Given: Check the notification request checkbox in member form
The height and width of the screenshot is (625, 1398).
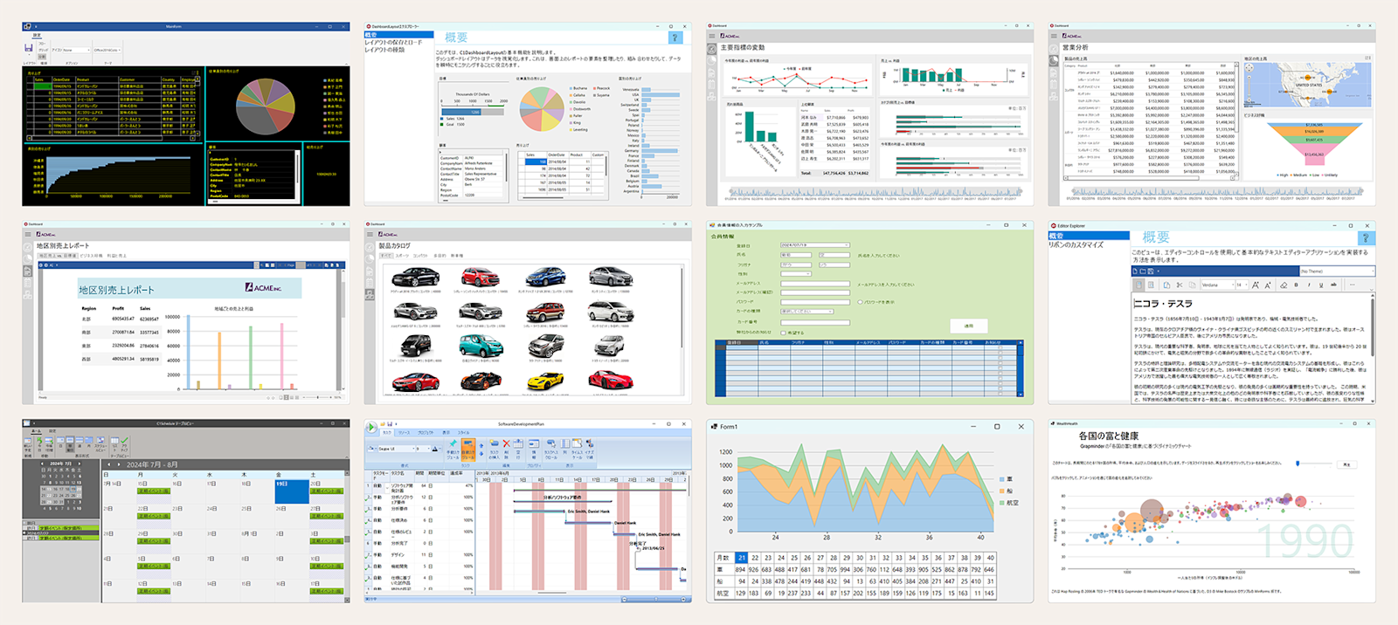Looking at the screenshot, I should pyautogui.click(x=783, y=333).
